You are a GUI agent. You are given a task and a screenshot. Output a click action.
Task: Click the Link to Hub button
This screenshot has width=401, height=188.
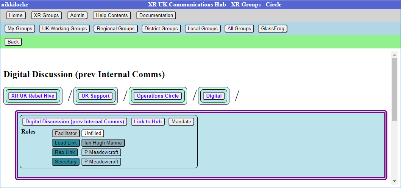pos(148,121)
